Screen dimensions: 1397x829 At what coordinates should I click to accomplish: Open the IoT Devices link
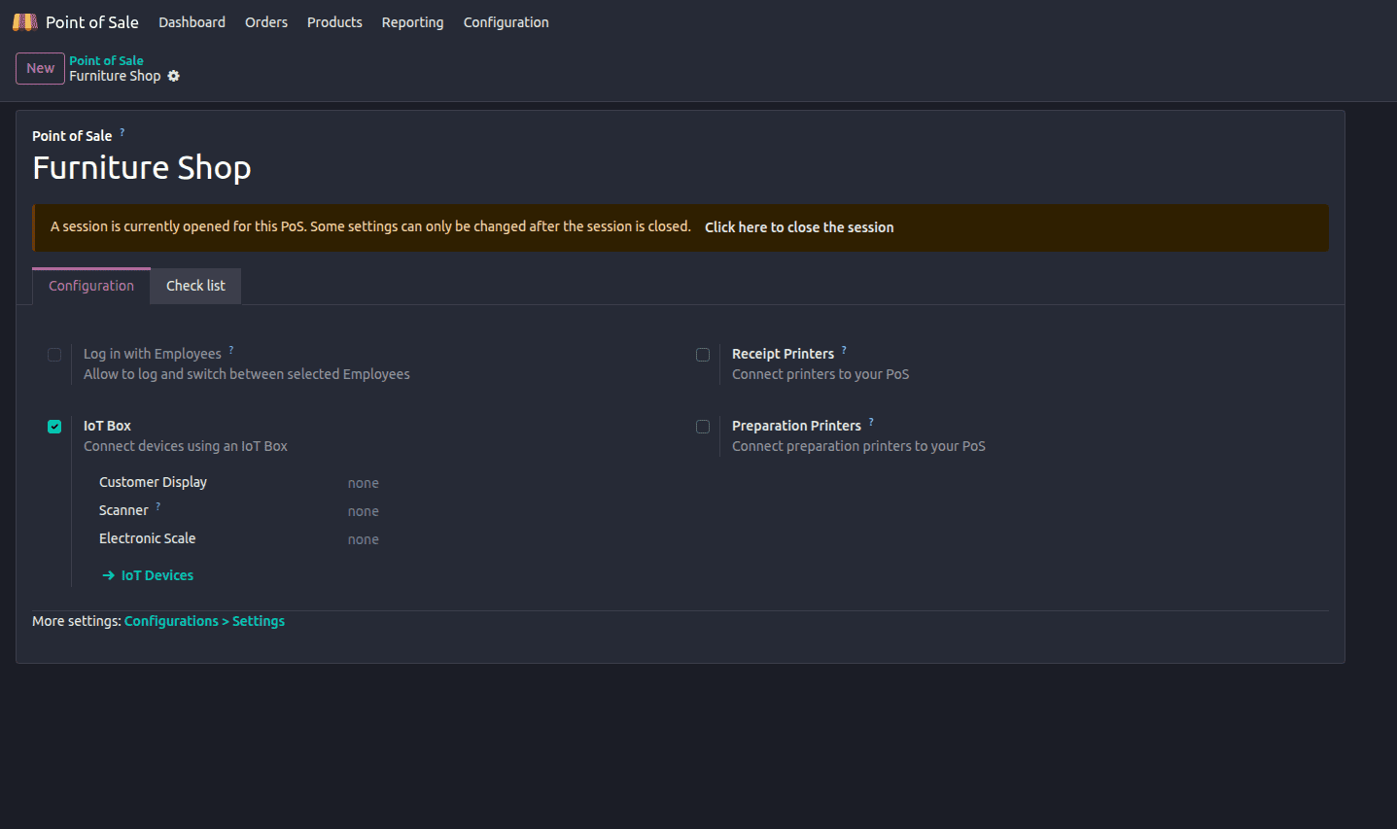tap(157, 575)
